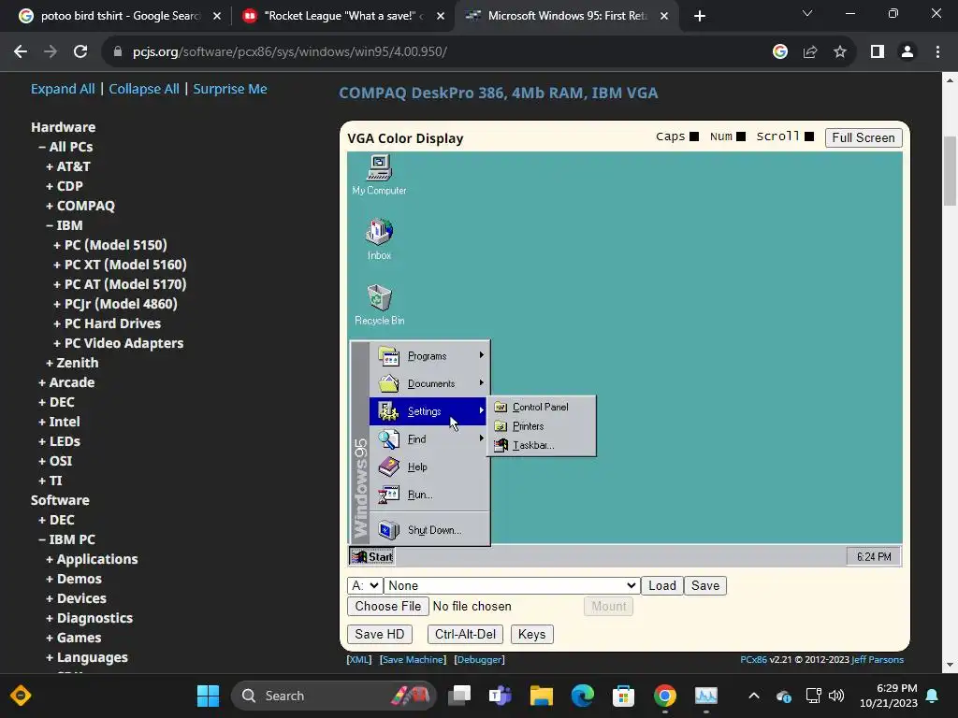Expand the Games tree node
The height and width of the screenshot is (718, 958).
(74, 638)
